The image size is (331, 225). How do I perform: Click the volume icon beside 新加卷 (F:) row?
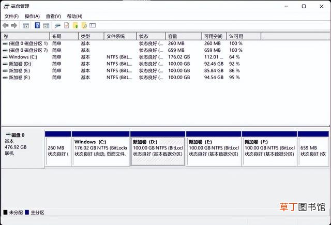(x=5, y=78)
